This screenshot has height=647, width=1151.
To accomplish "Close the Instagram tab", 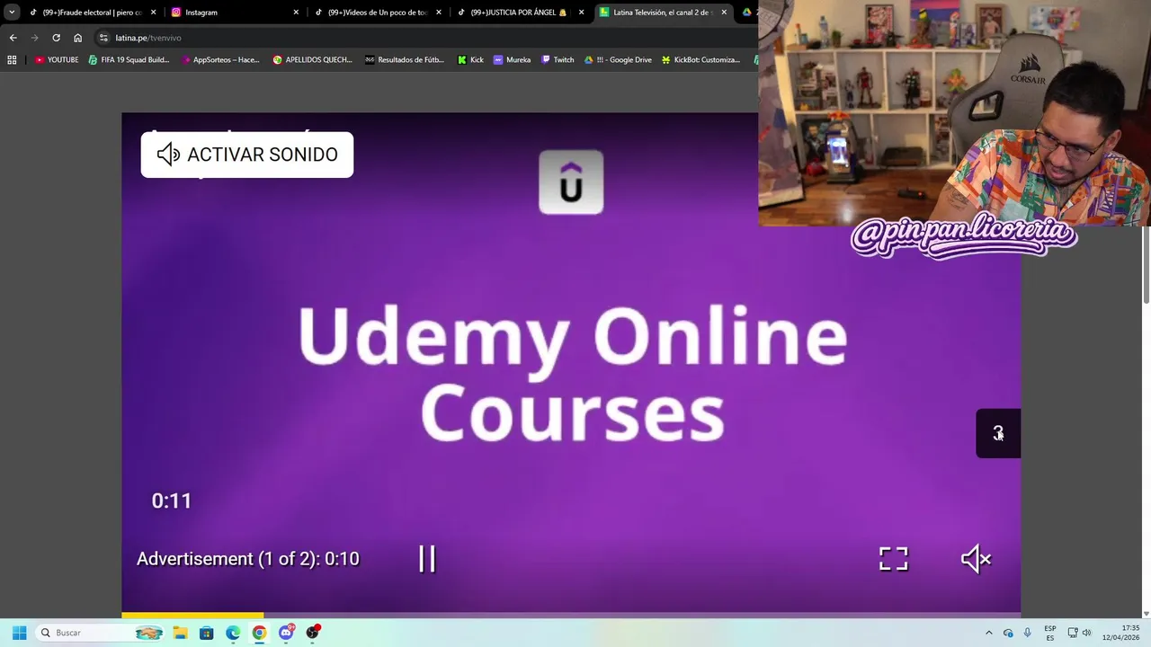I will tap(296, 13).
